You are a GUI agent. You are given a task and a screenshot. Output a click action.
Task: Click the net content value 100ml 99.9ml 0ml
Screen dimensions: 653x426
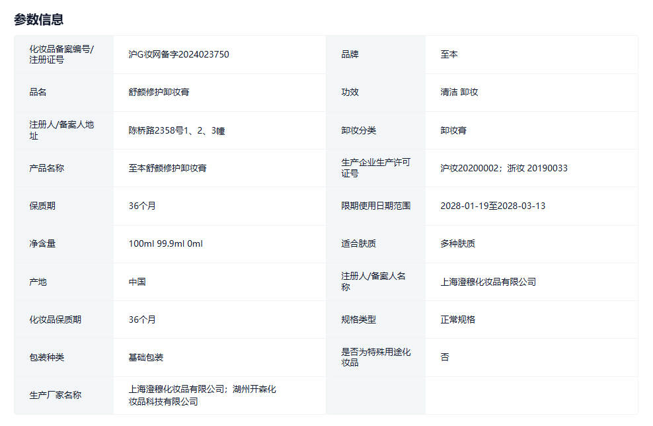pos(165,243)
